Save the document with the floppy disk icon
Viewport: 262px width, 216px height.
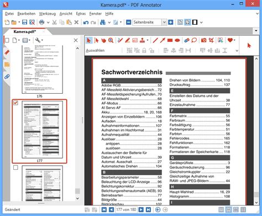(x=24, y=23)
